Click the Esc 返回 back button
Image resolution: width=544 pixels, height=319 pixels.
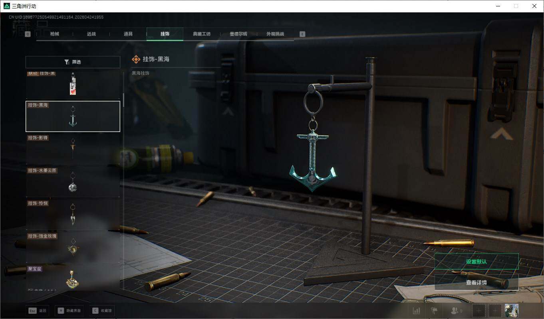(x=38, y=311)
